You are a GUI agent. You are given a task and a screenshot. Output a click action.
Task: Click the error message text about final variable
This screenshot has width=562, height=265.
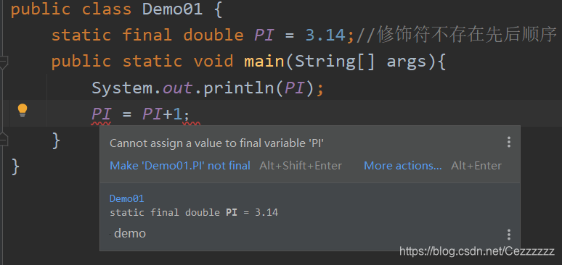click(217, 143)
